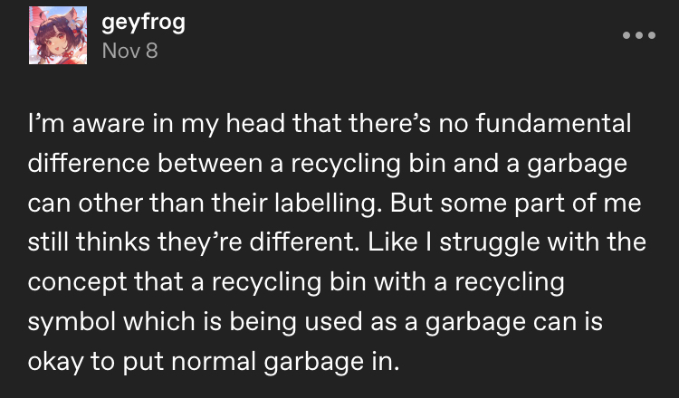Viewport: 679px width, 398px height.
Task: Open the three-dot post options menu
Action: pos(639,35)
